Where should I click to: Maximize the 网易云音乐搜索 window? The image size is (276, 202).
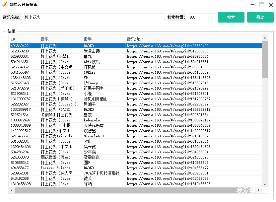pos(262,5)
